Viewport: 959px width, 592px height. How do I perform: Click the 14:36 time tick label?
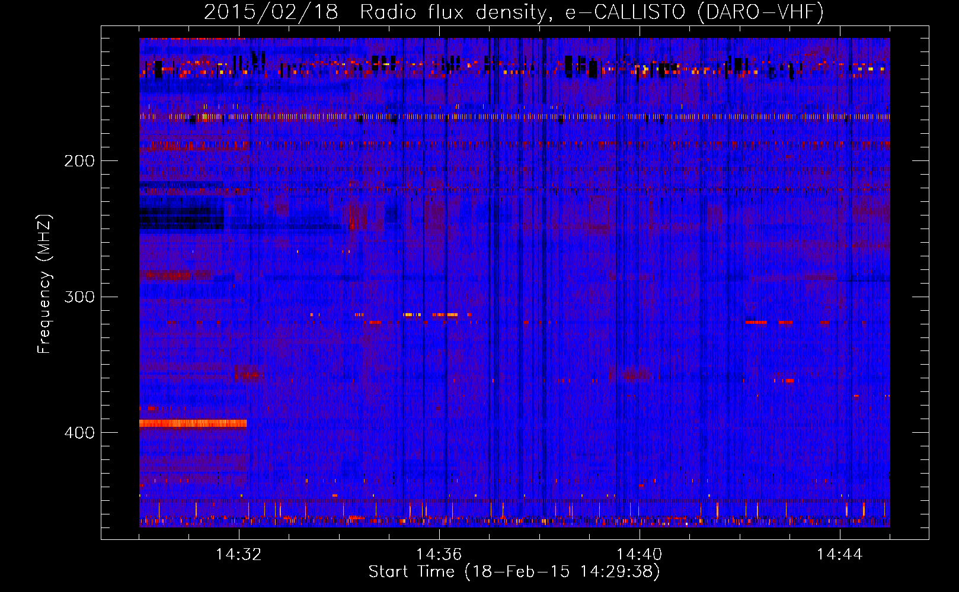439,555
